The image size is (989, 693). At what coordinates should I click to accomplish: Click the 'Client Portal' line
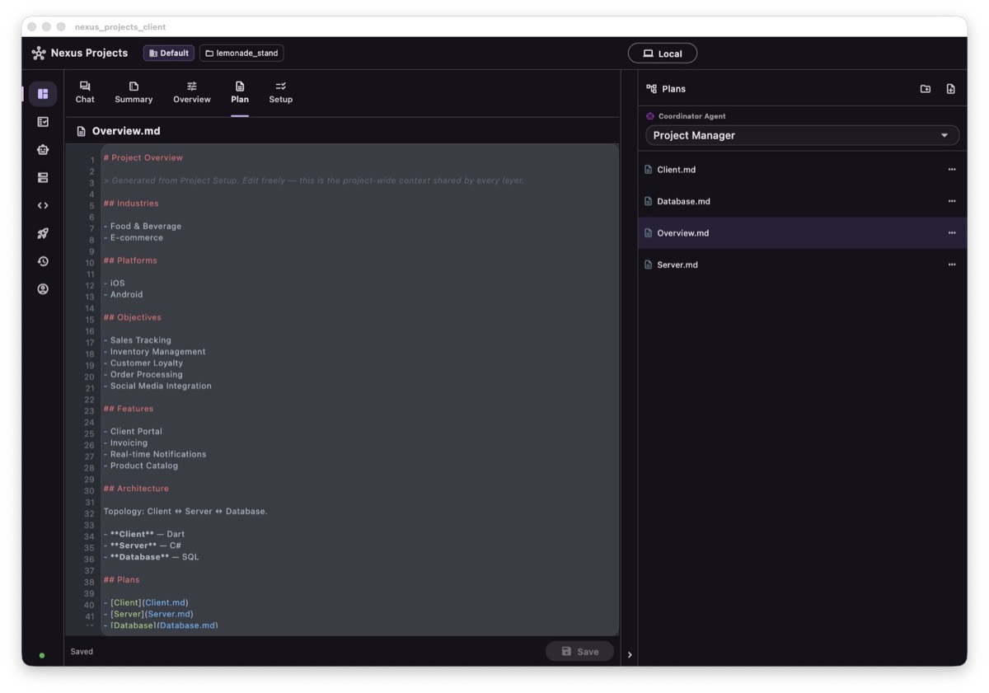(133, 432)
